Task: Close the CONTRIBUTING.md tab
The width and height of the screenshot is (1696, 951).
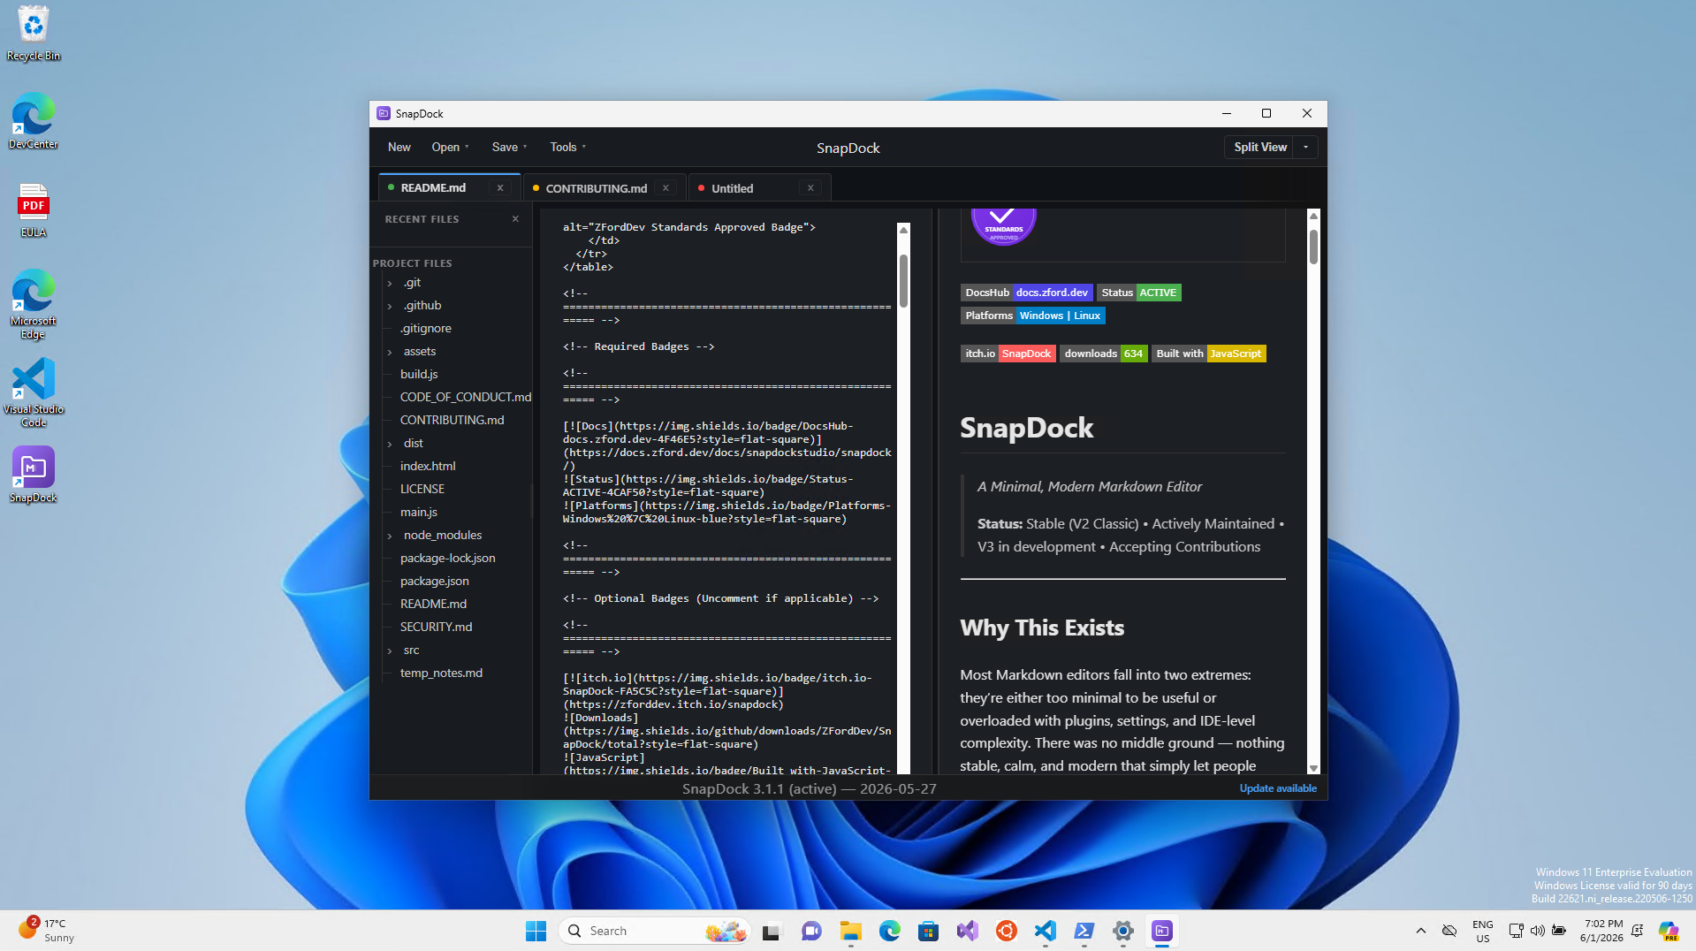Action: 665,187
